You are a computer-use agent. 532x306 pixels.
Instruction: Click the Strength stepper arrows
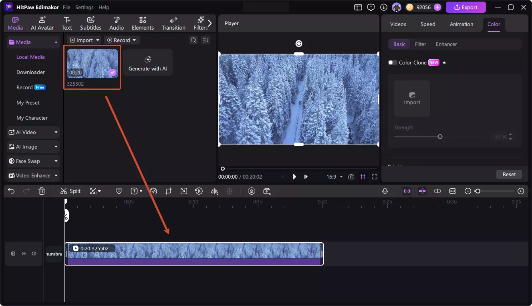pyautogui.click(x=510, y=137)
